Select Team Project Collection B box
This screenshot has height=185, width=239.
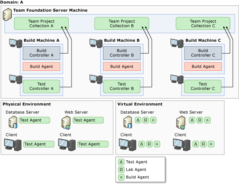tap(122, 24)
